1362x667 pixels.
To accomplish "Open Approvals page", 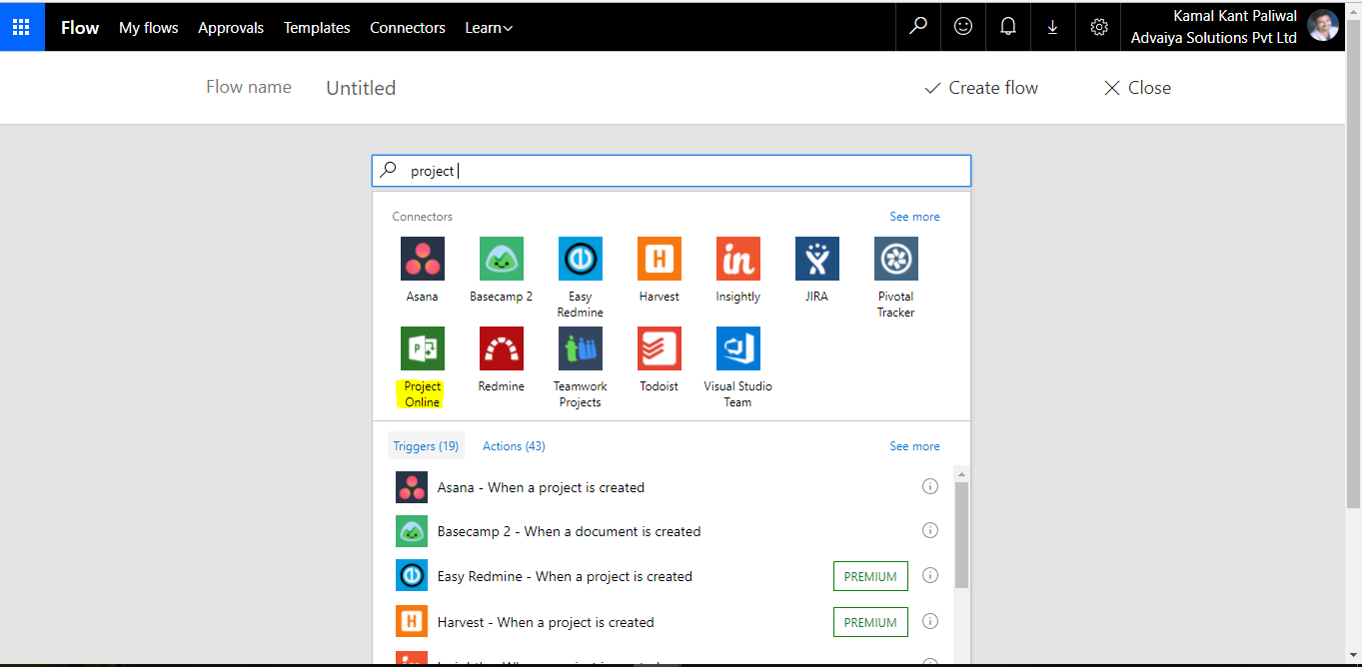I will (231, 28).
